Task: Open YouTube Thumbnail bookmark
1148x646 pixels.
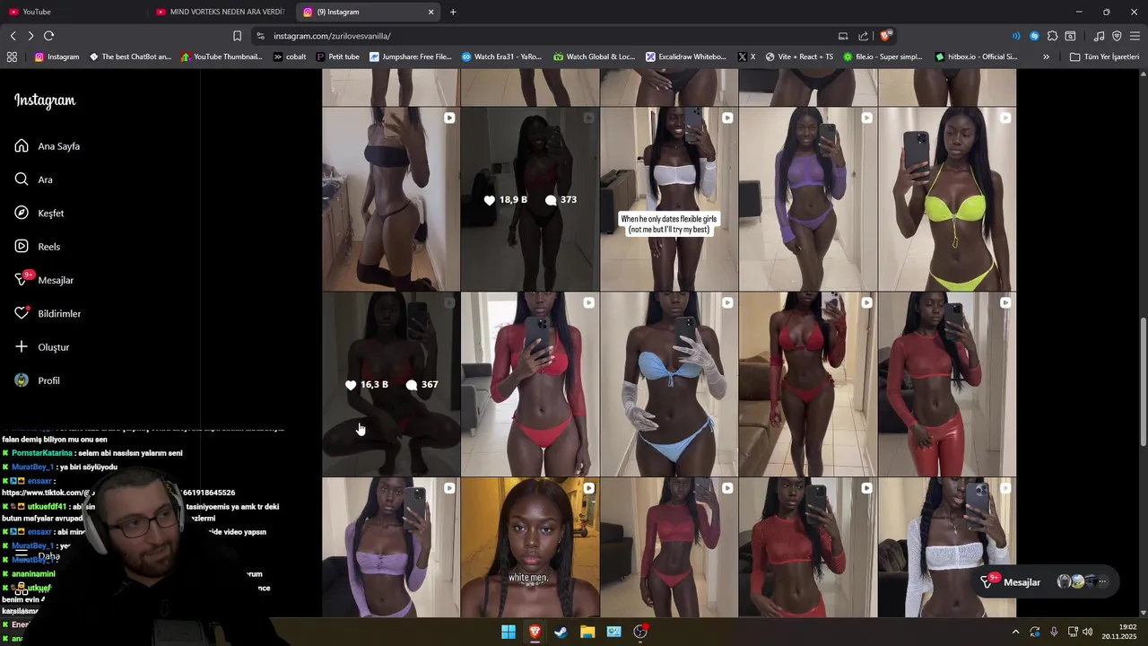Action: point(222,57)
